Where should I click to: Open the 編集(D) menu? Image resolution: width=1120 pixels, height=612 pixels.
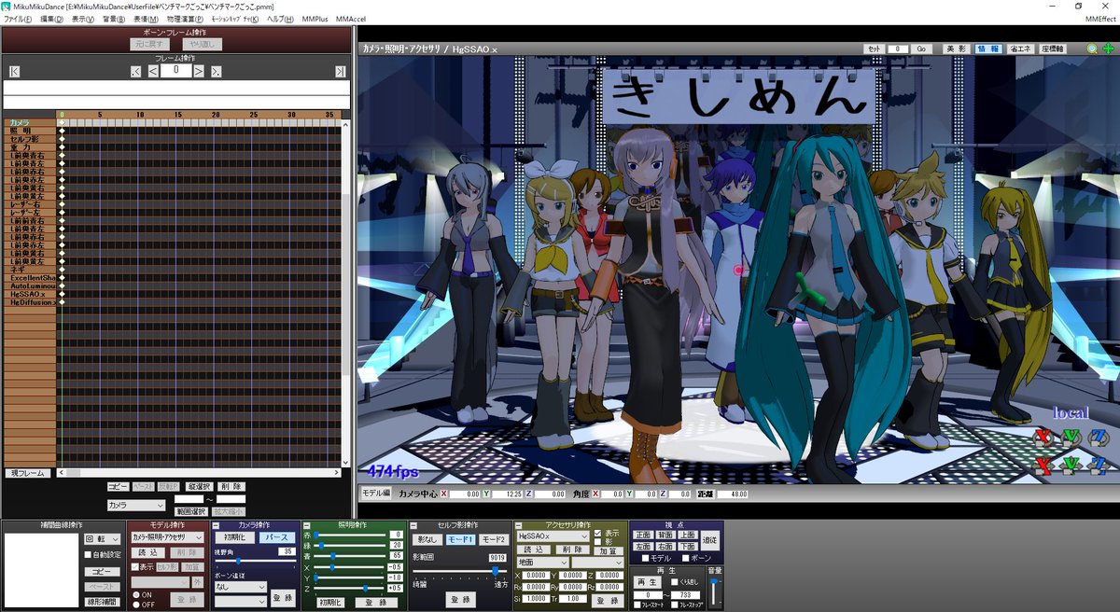51,19
